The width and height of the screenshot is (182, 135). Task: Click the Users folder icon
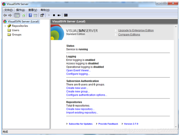point(9,30)
